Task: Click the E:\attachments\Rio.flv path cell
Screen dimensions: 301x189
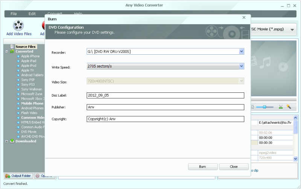Action: tap(275, 123)
